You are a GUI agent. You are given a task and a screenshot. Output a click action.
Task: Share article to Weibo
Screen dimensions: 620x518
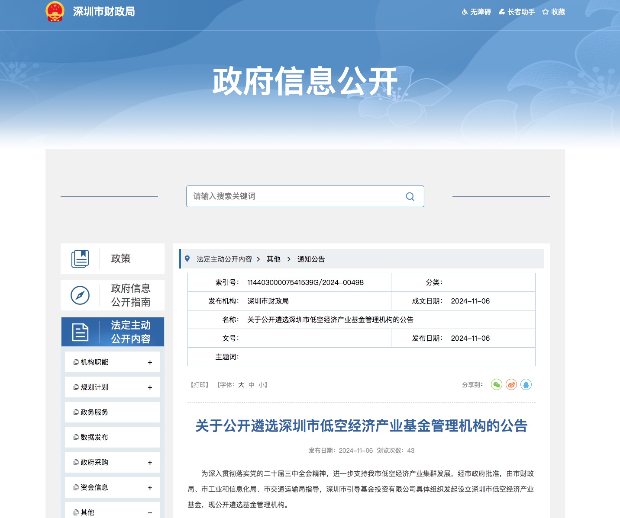511,384
